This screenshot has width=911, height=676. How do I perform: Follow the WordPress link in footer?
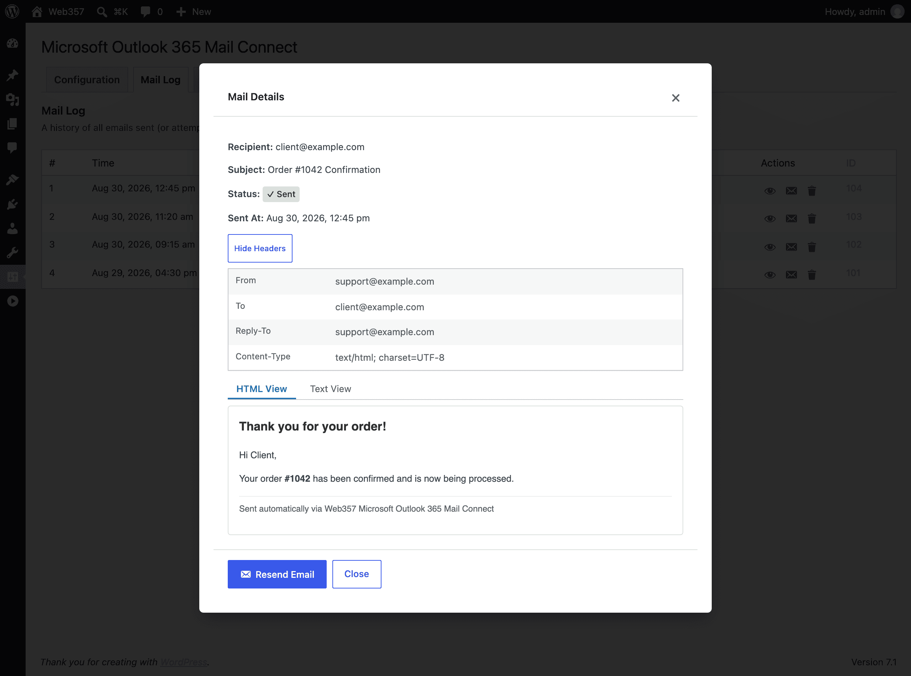183,662
